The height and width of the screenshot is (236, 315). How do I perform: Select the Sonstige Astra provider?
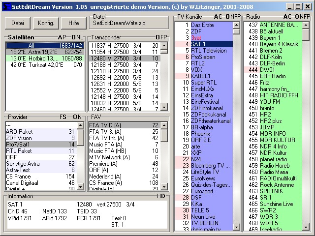coord(41,164)
